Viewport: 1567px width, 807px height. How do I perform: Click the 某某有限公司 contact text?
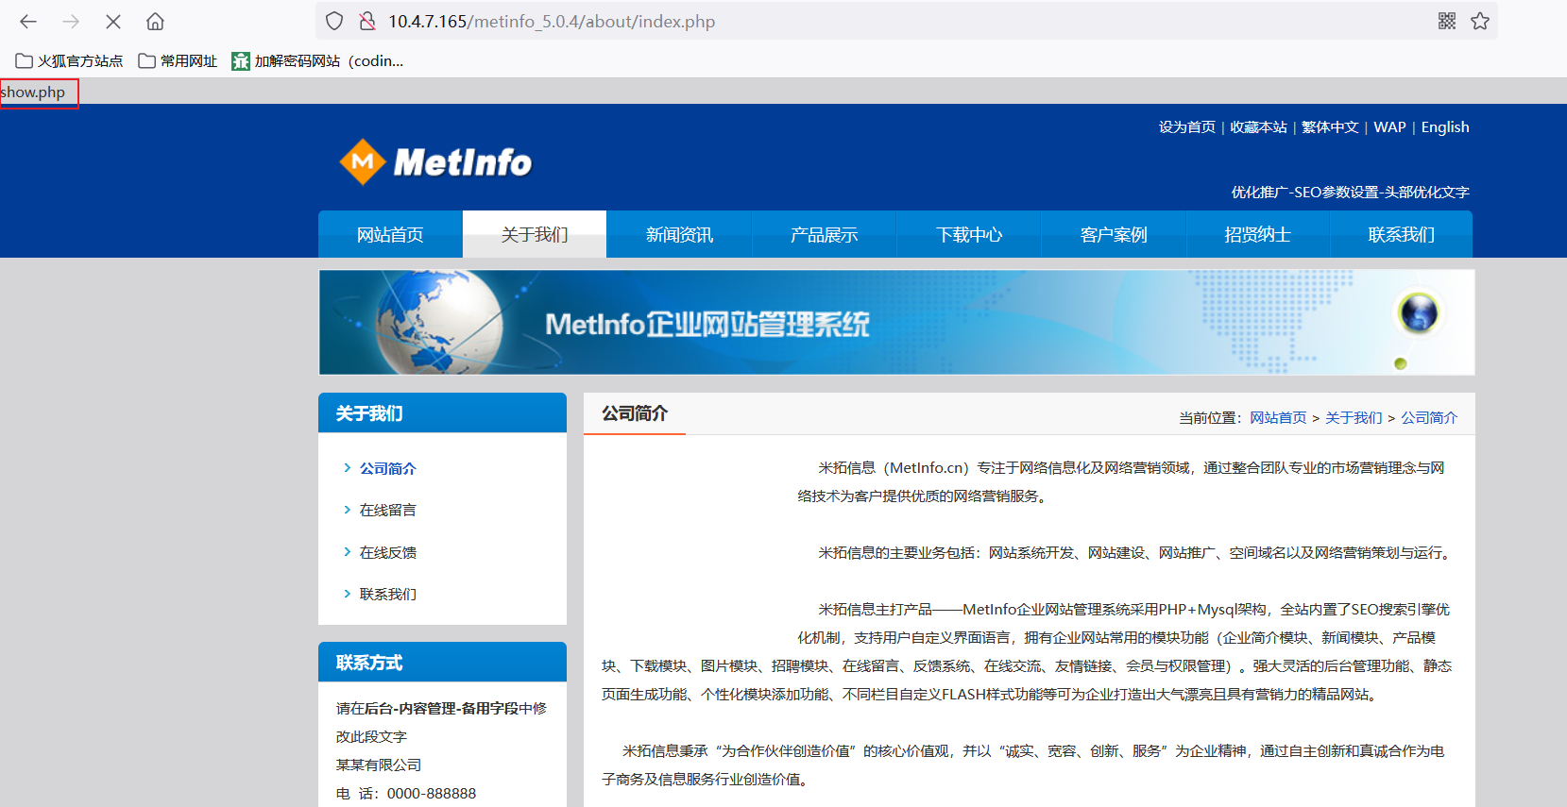(379, 765)
